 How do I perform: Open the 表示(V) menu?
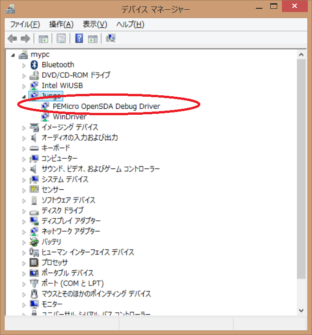pos(95,25)
